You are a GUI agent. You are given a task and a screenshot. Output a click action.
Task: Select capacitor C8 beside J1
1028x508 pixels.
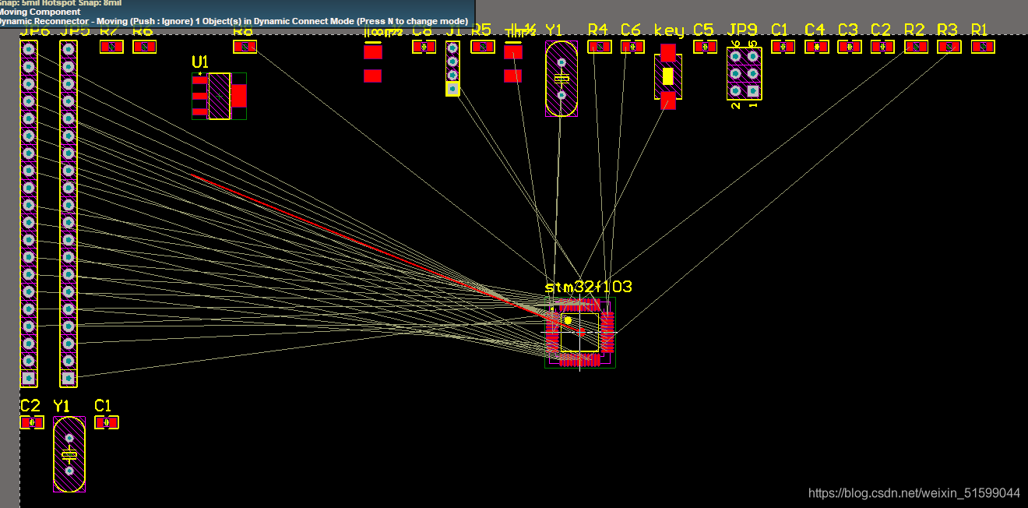pos(424,47)
